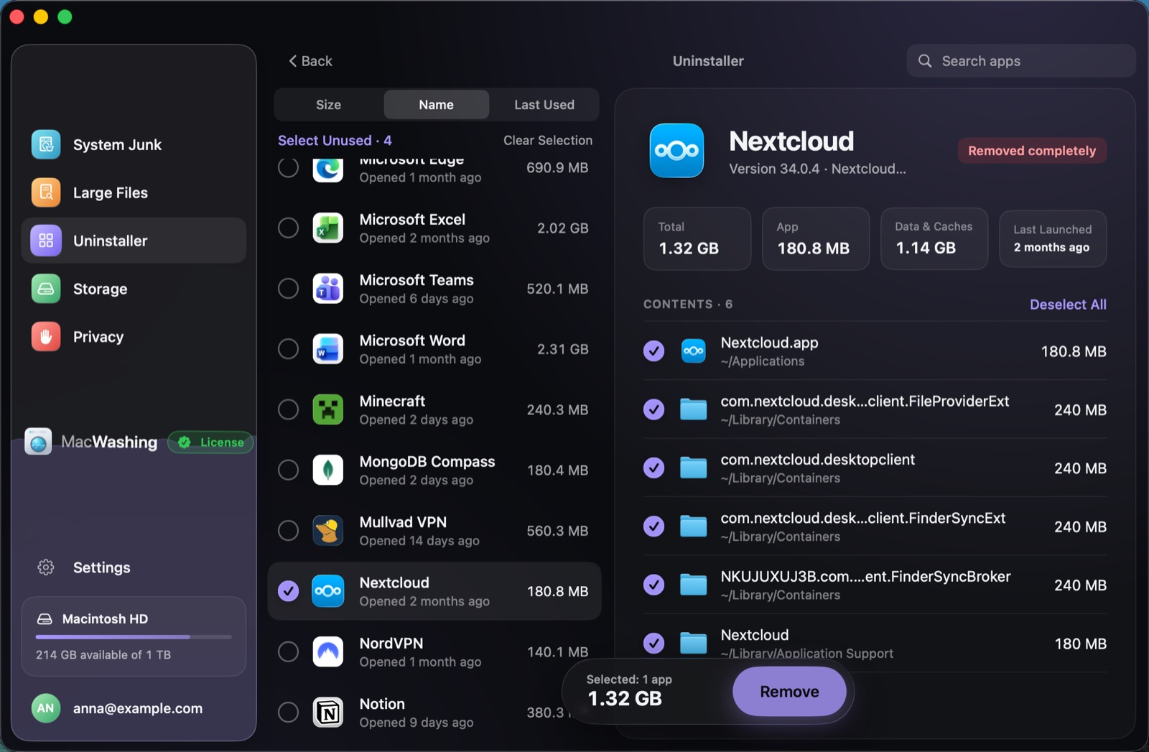The height and width of the screenshot is (752, 1149).
Task: Uncheck Nextcloud in the app list
Action: click(x=289, y=591)
